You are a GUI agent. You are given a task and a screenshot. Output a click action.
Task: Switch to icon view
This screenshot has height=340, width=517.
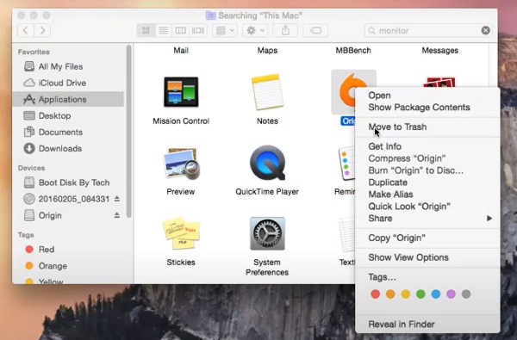pos(146,31)
